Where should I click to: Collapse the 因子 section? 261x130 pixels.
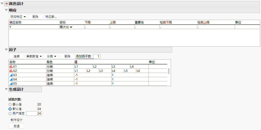click(x=6, y=50)
